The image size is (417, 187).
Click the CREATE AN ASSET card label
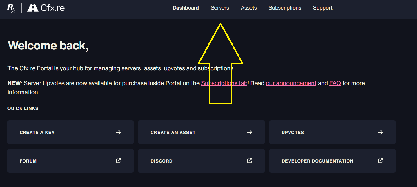(x=173, y=133)
